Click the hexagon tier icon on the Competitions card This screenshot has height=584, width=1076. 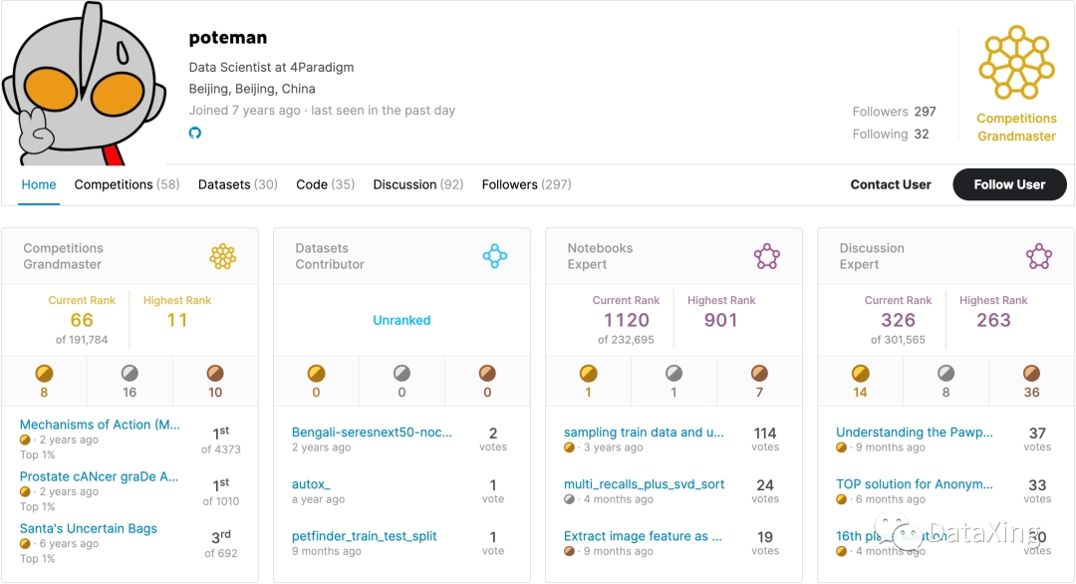pos(223,256)
